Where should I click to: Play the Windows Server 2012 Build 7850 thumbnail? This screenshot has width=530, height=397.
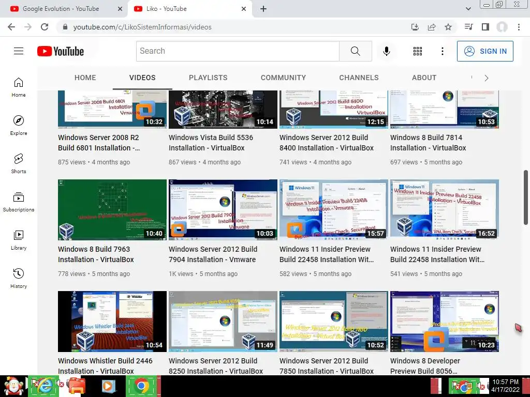[x=334, y=322]
